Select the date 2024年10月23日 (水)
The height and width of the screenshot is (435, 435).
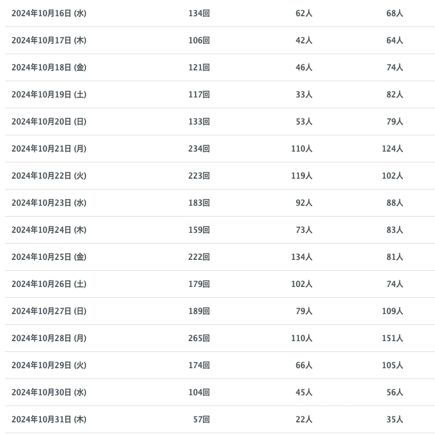[49, 203]
